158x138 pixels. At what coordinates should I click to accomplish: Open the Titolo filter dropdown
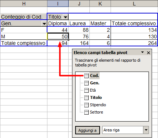(65, 17)
